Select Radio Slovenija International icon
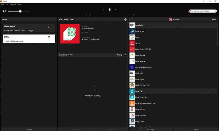219x131 pixels. coord(132,103)
